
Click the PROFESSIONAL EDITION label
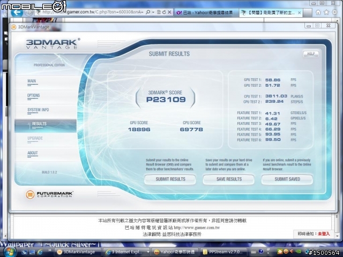pyautogui.click(x=49, y=65)
